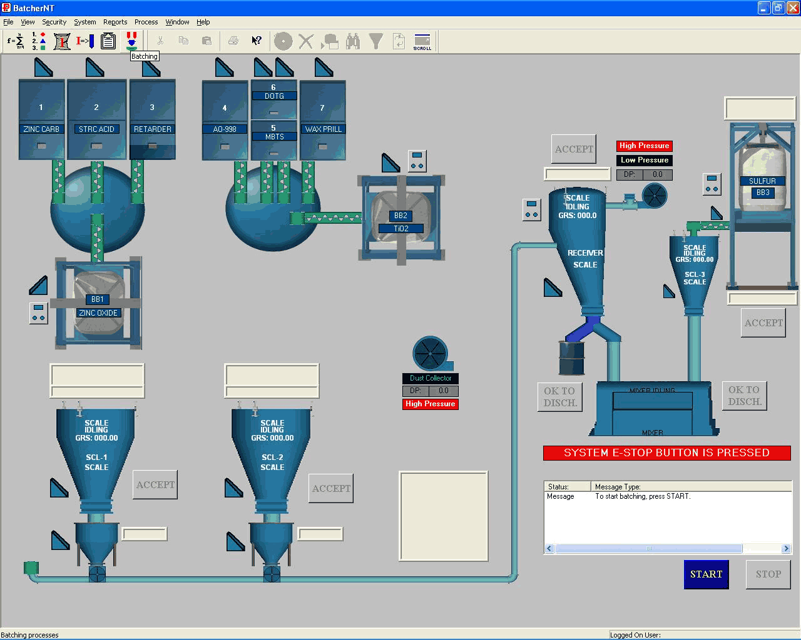The image size is (801, 640).
Task: Click the rotary valve under SCL-2 hopper
Action: 272,574
